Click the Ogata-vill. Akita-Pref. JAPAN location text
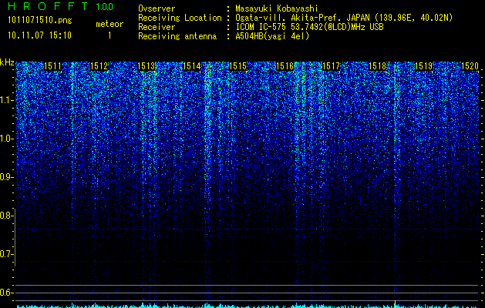The height and width of the screenshot is (308, 485). click(344, 18)
